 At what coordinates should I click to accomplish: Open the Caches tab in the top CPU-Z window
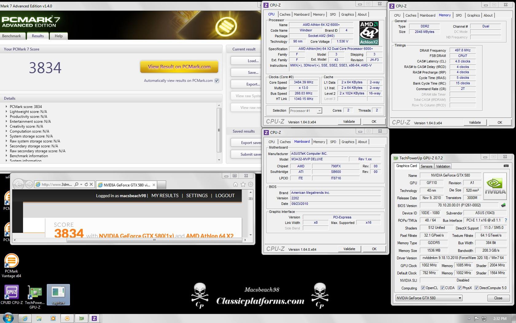coord(285,14)
